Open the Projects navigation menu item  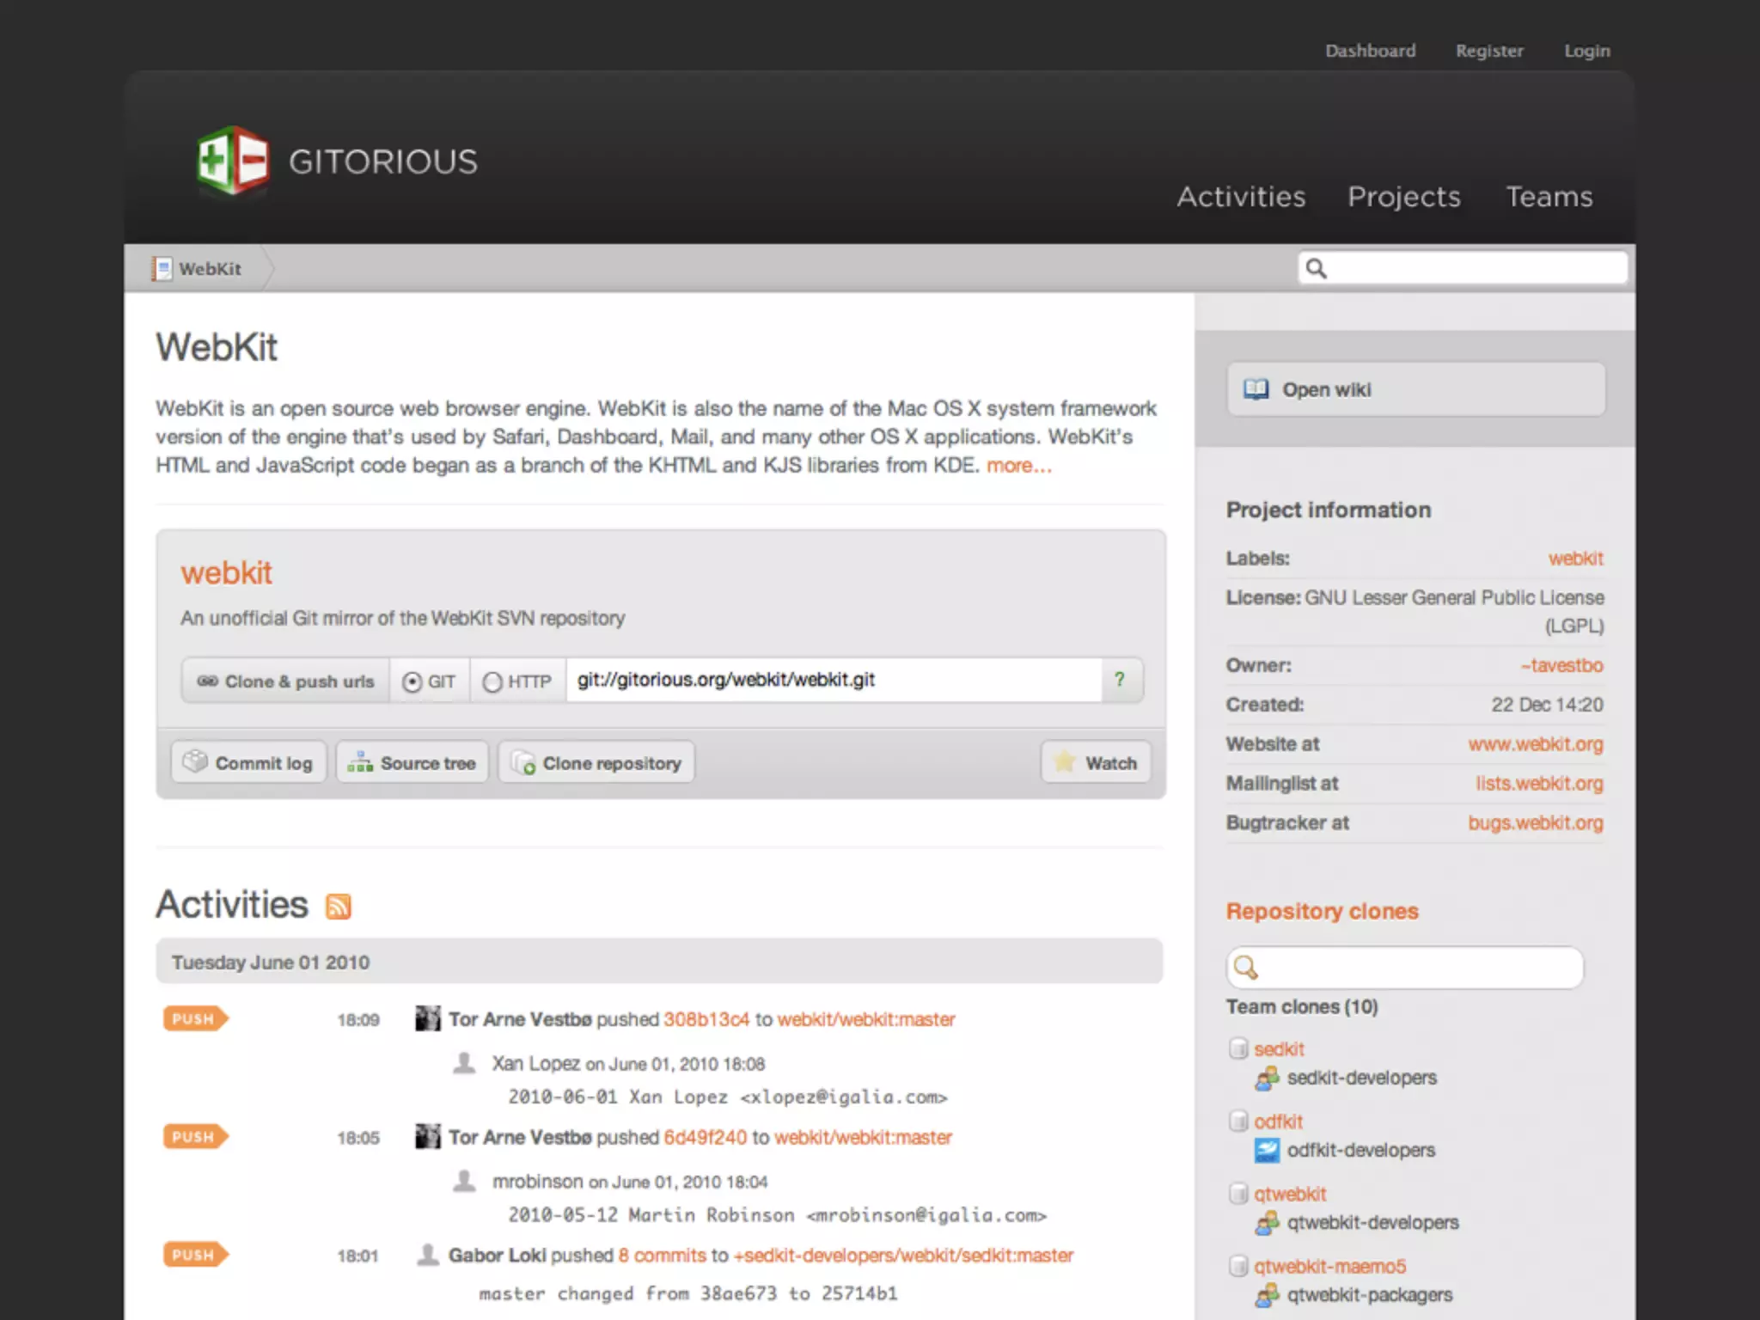(x=1403, y=197)
